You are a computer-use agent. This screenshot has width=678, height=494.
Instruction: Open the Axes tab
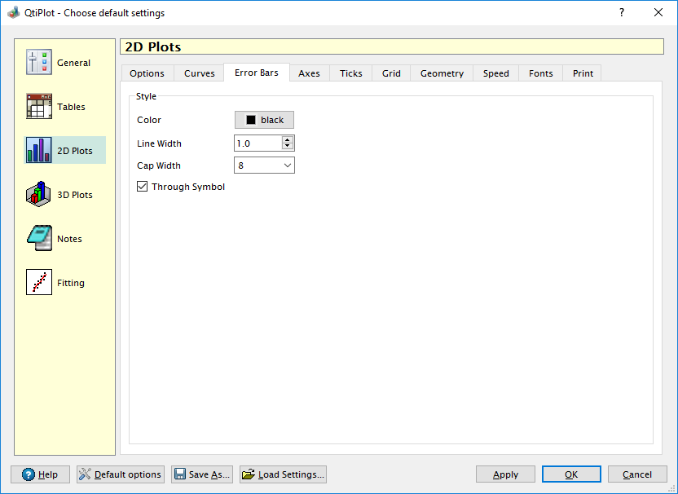[x=309, y=73]
